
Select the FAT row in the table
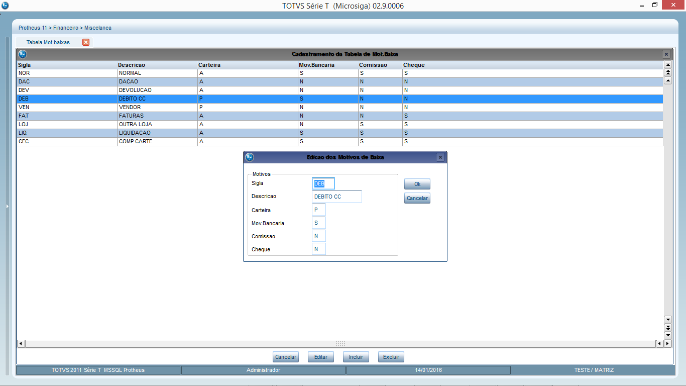(340, 116)
